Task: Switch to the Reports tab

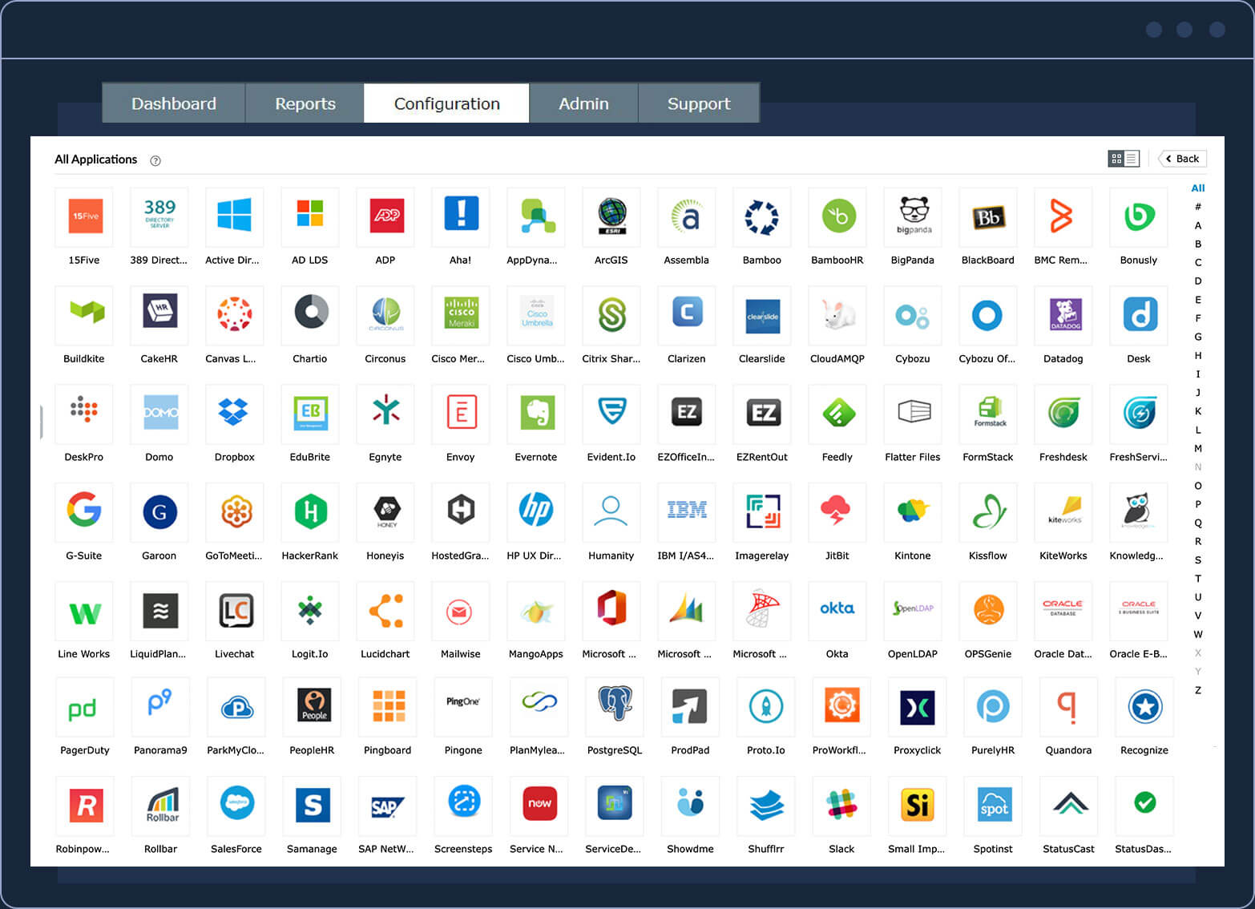Action: 305,103
